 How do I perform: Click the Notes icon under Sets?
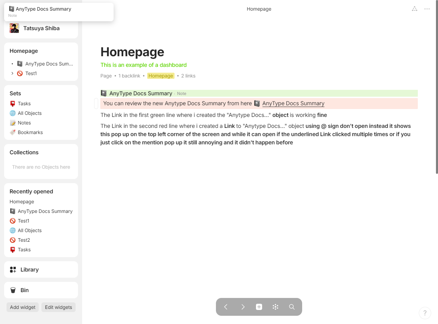tap(13, 123)
